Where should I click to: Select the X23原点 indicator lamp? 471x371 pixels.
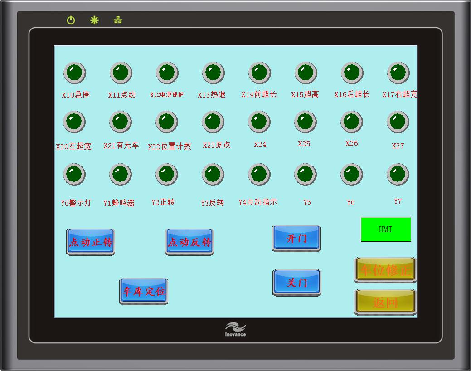[213, 122]
